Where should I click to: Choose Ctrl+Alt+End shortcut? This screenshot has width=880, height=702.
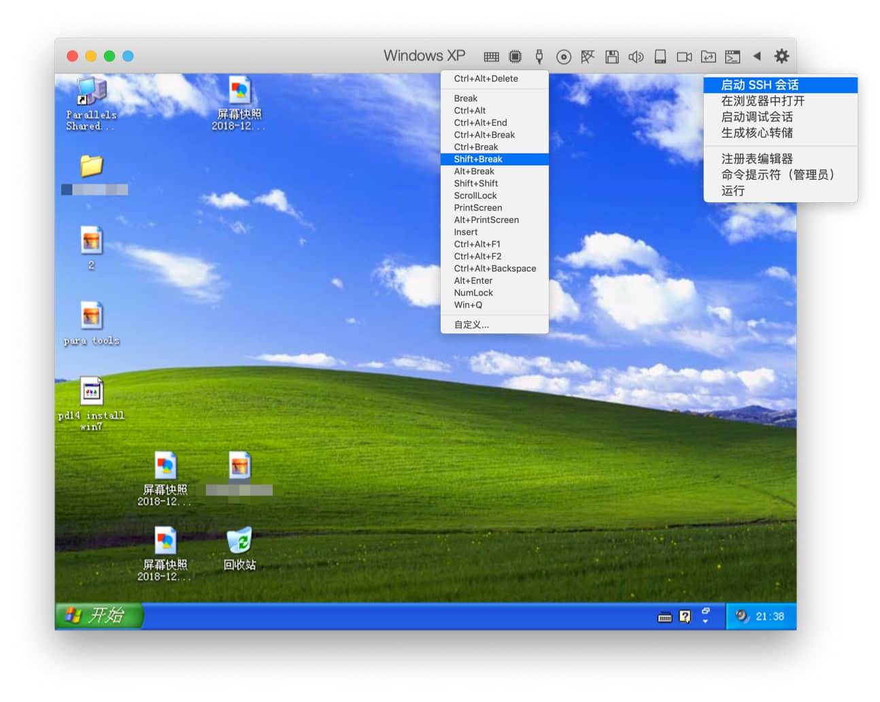pyautogui.click(x=494, y=123)
